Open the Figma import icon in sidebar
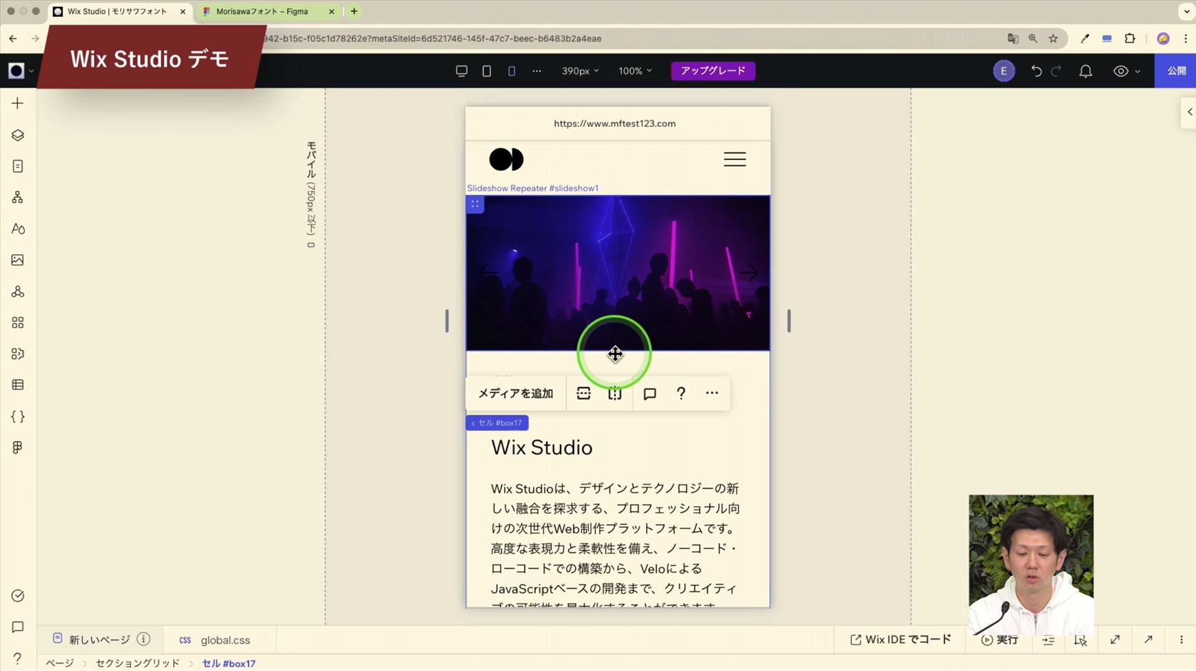Viewport: 1196px width, 671px height. 17,447
